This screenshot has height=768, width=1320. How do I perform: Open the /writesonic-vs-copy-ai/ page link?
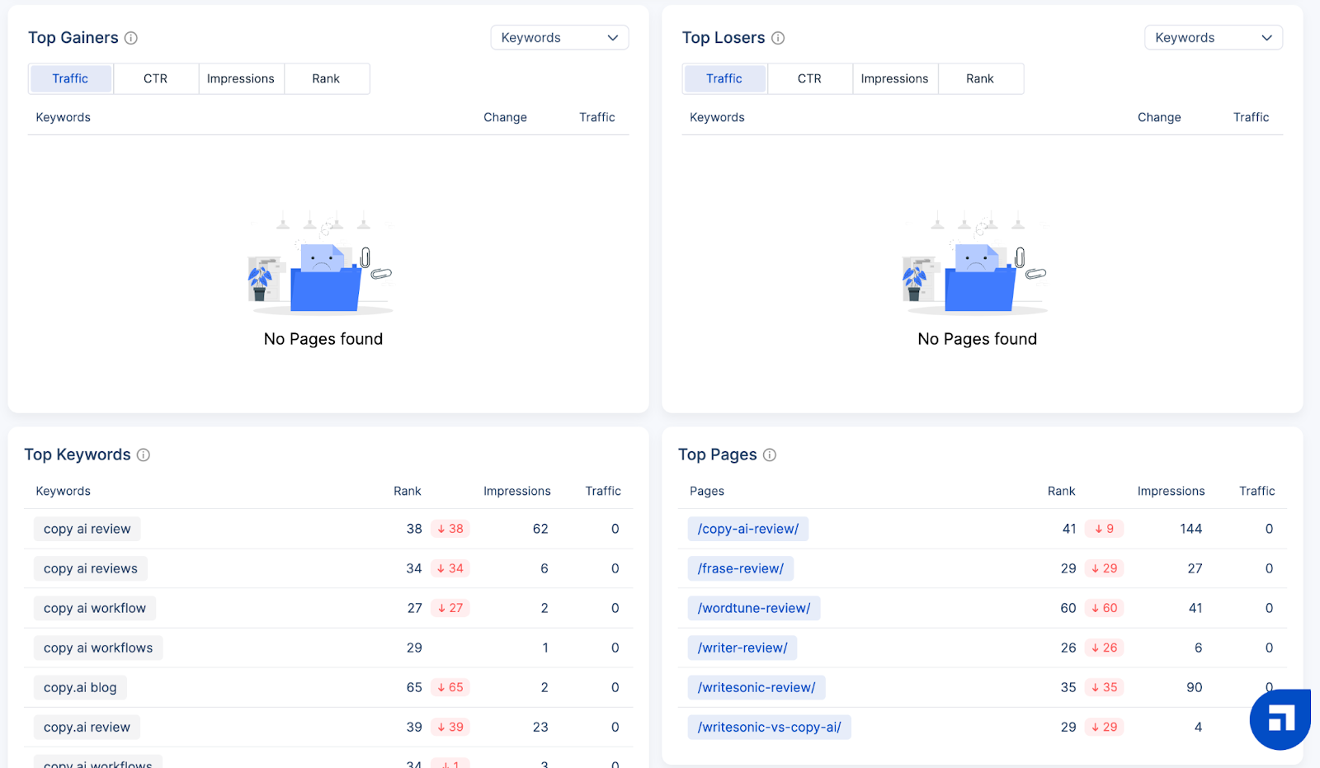(x=770, y=727)
